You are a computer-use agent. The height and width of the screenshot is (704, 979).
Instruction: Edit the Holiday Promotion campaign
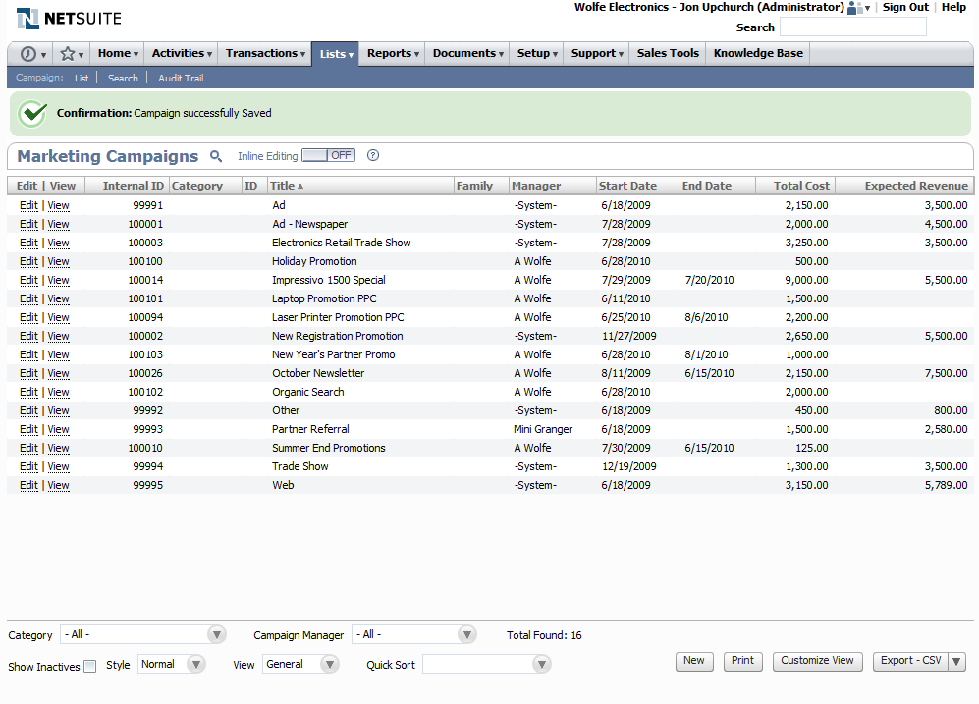[28, 261]
